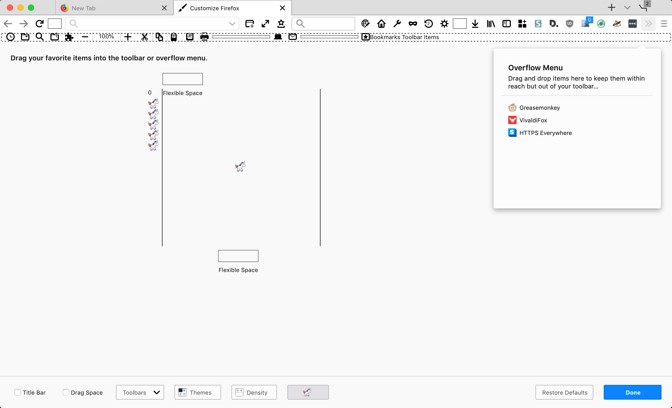Click the Home icon in toolbar
The image size is (672, 408).
(x=381, y=24)
